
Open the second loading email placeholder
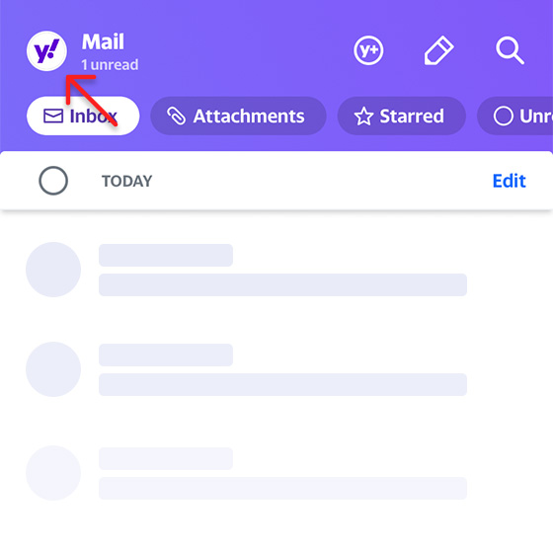(247, 369)
